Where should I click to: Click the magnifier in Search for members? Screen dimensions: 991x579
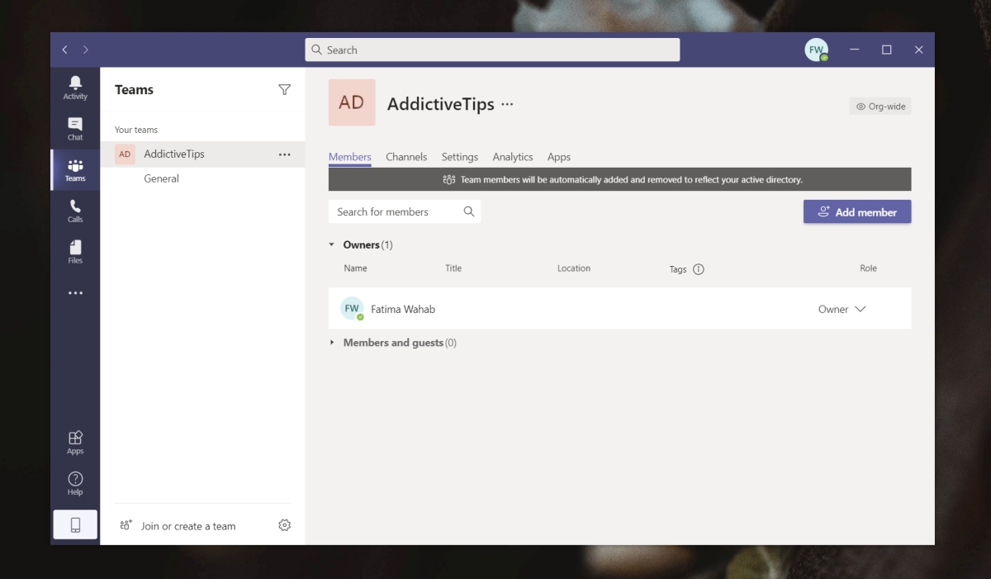click(x=469, y=211)
